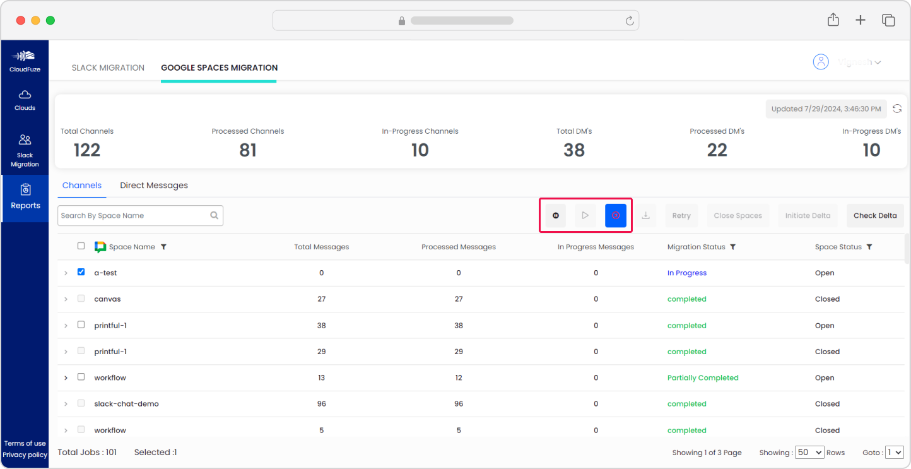Expand the canvas row

tap(66, 299)
